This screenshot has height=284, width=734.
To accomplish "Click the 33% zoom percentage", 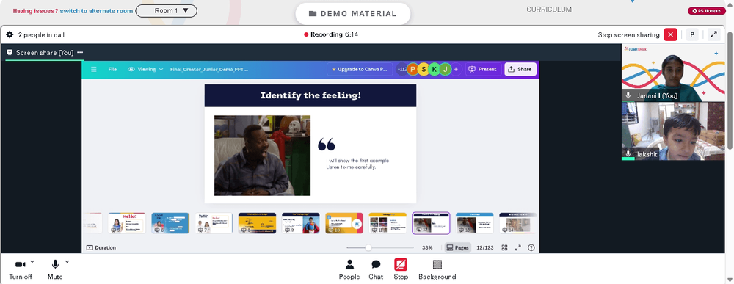I will tap(427, 247).
